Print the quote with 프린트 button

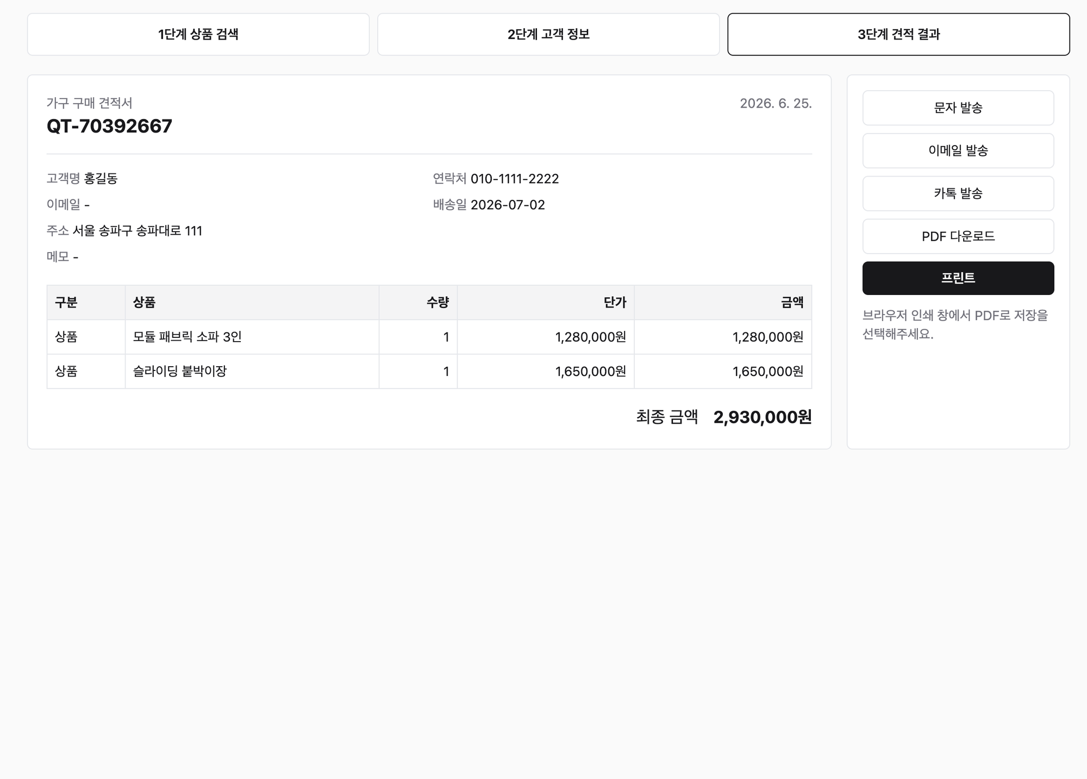(958, 278)
